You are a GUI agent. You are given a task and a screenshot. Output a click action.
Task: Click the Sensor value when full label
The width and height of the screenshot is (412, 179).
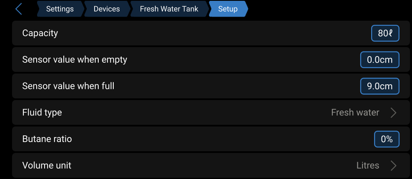click(x=68, y=86)
